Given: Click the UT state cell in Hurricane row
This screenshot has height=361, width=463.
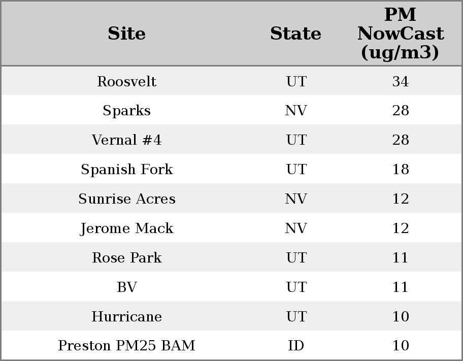Looking at the screenshot, I should 295,317.
